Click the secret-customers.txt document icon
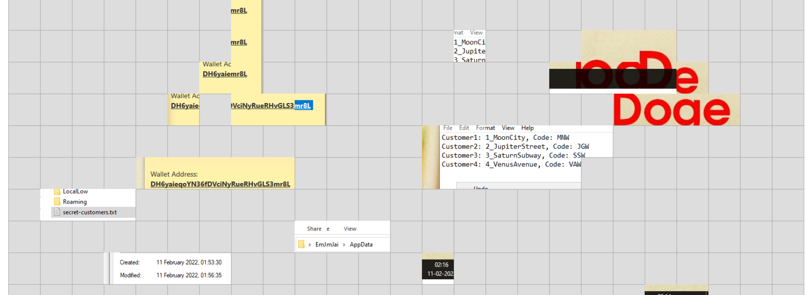Viewport: 809px width, 295px height. [57, 212]
